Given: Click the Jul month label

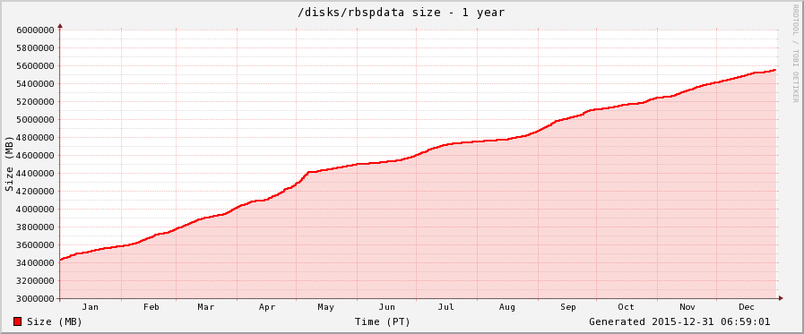Looking at the screenshot, I should click(x=446, y=307).
